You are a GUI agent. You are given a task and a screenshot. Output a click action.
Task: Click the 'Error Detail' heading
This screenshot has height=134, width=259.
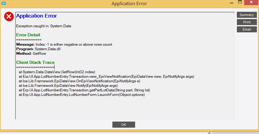28,35
